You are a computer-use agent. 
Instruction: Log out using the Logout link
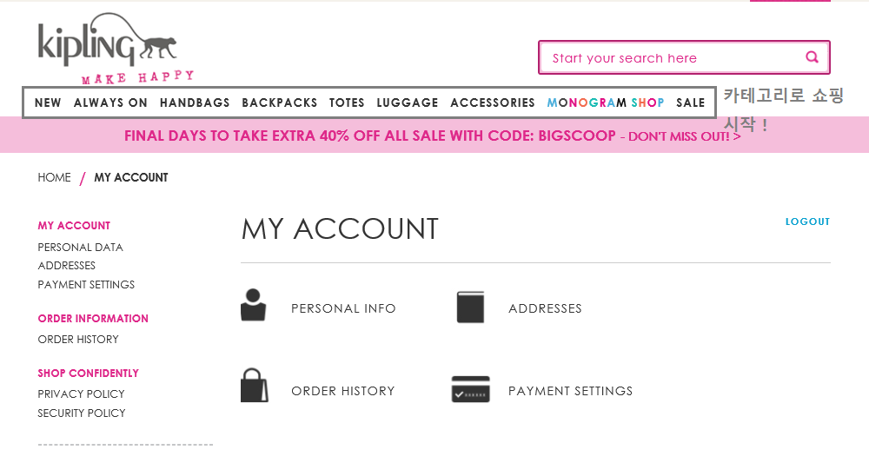point(807,222)
